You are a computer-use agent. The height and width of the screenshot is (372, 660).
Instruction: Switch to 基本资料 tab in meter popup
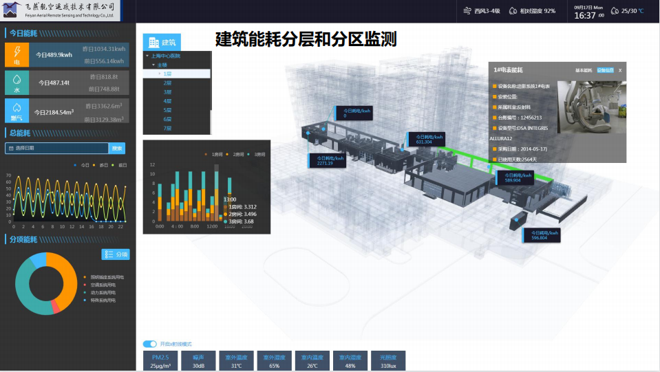click(584, 70)
